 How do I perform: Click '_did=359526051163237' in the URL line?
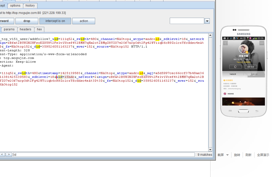(x=52, y=47)
